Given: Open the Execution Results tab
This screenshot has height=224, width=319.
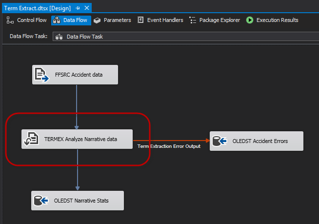Looking at the screenshot, I should [x=272, y=20].
